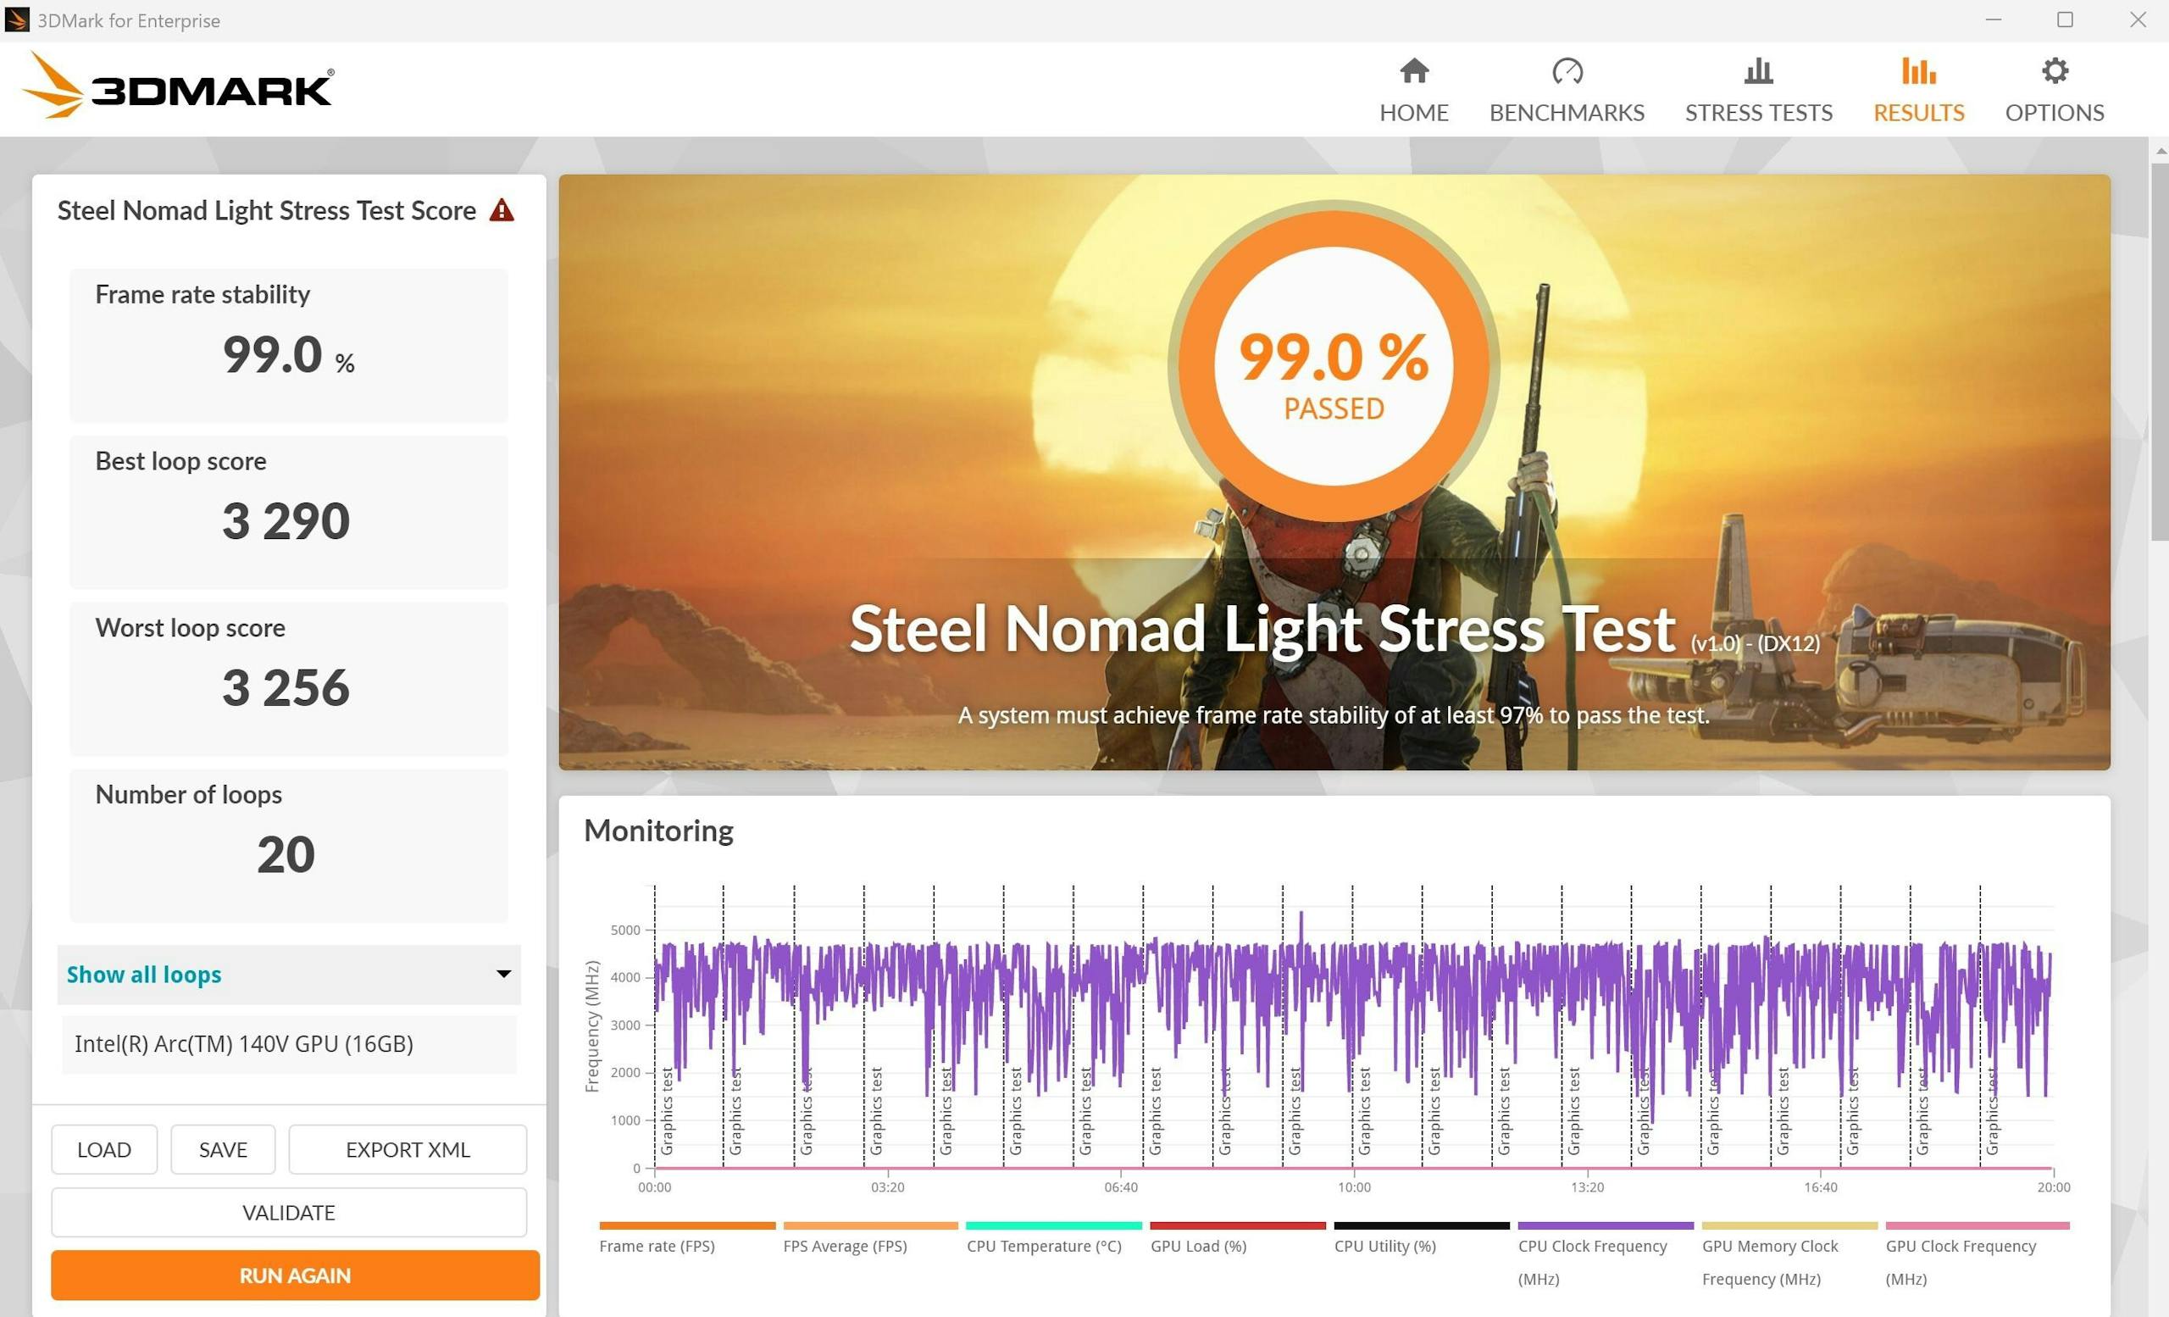Click the 3DMark logo

[178, 86]
